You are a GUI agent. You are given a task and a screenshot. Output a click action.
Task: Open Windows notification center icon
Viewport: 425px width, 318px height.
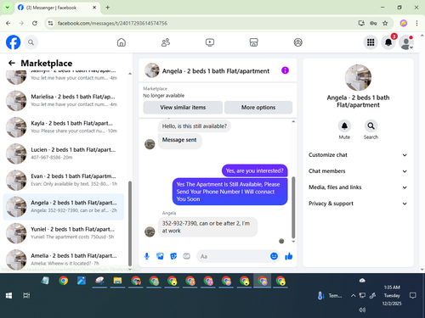pos(413,296)
